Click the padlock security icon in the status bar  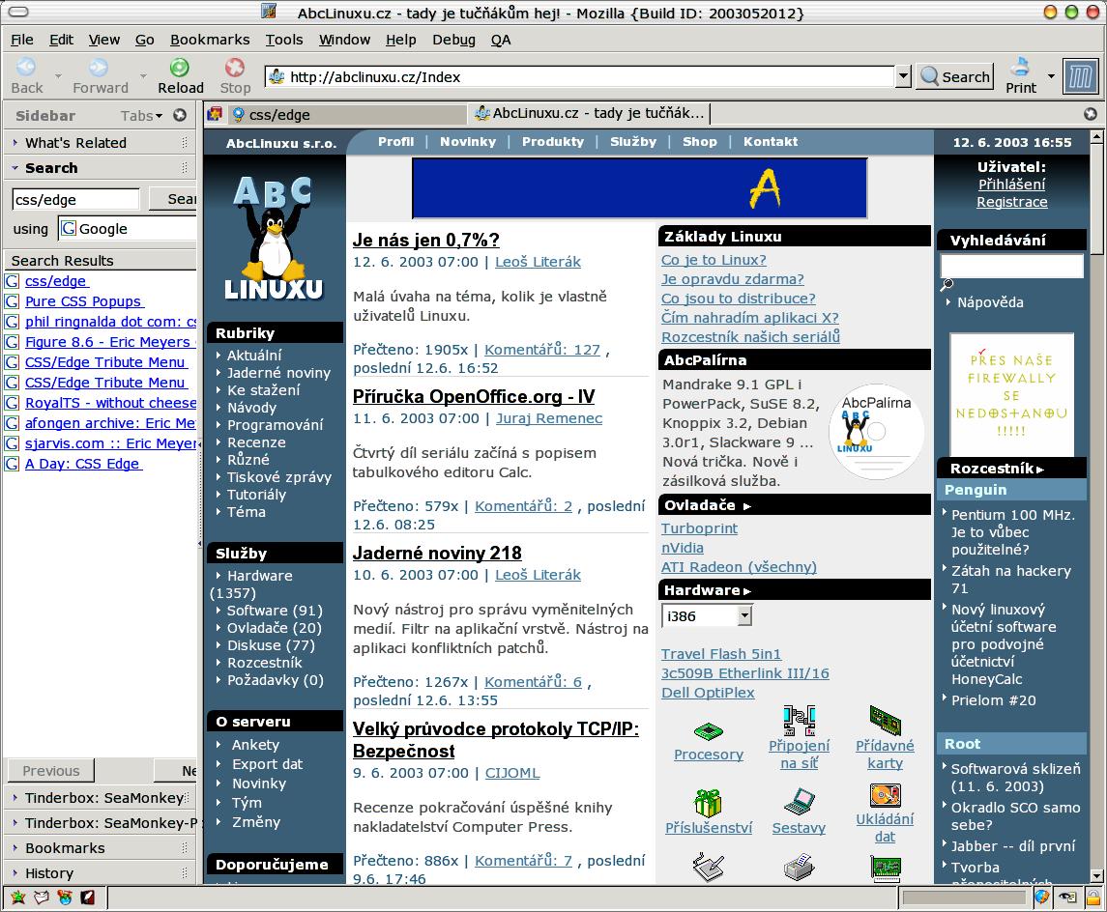[x=1092, y=898]
